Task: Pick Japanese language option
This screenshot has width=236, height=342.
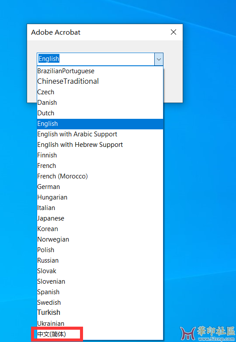Action: point(100,218)
